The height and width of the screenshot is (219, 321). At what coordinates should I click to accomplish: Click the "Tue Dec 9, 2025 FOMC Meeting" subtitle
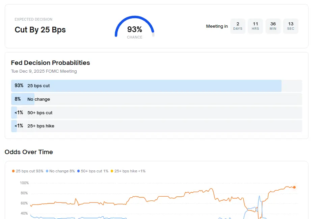pyautogui.click(x=44, y=71)
